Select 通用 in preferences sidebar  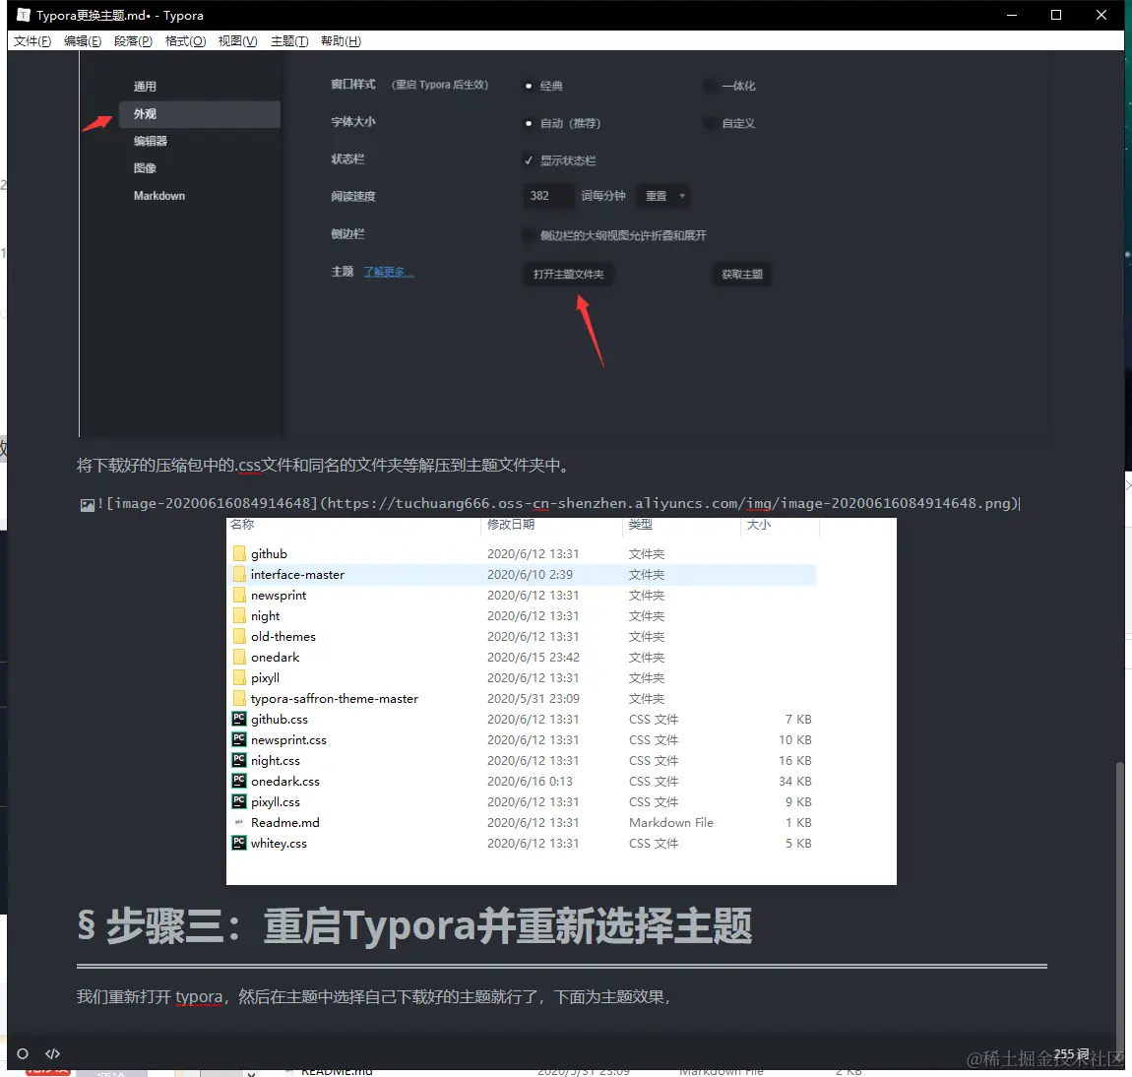[145, 87]
